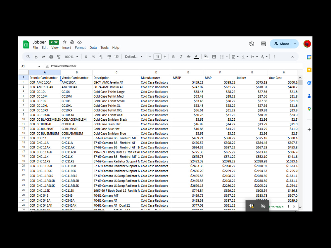Image resolution: width=331 pixels, height=248 pixels.
Task: Open the View menu
Action: click(x=55, y=48)
